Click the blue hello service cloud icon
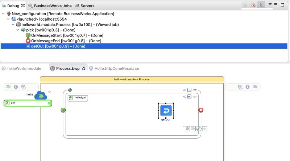290x161 pixels. coord(41,95)
